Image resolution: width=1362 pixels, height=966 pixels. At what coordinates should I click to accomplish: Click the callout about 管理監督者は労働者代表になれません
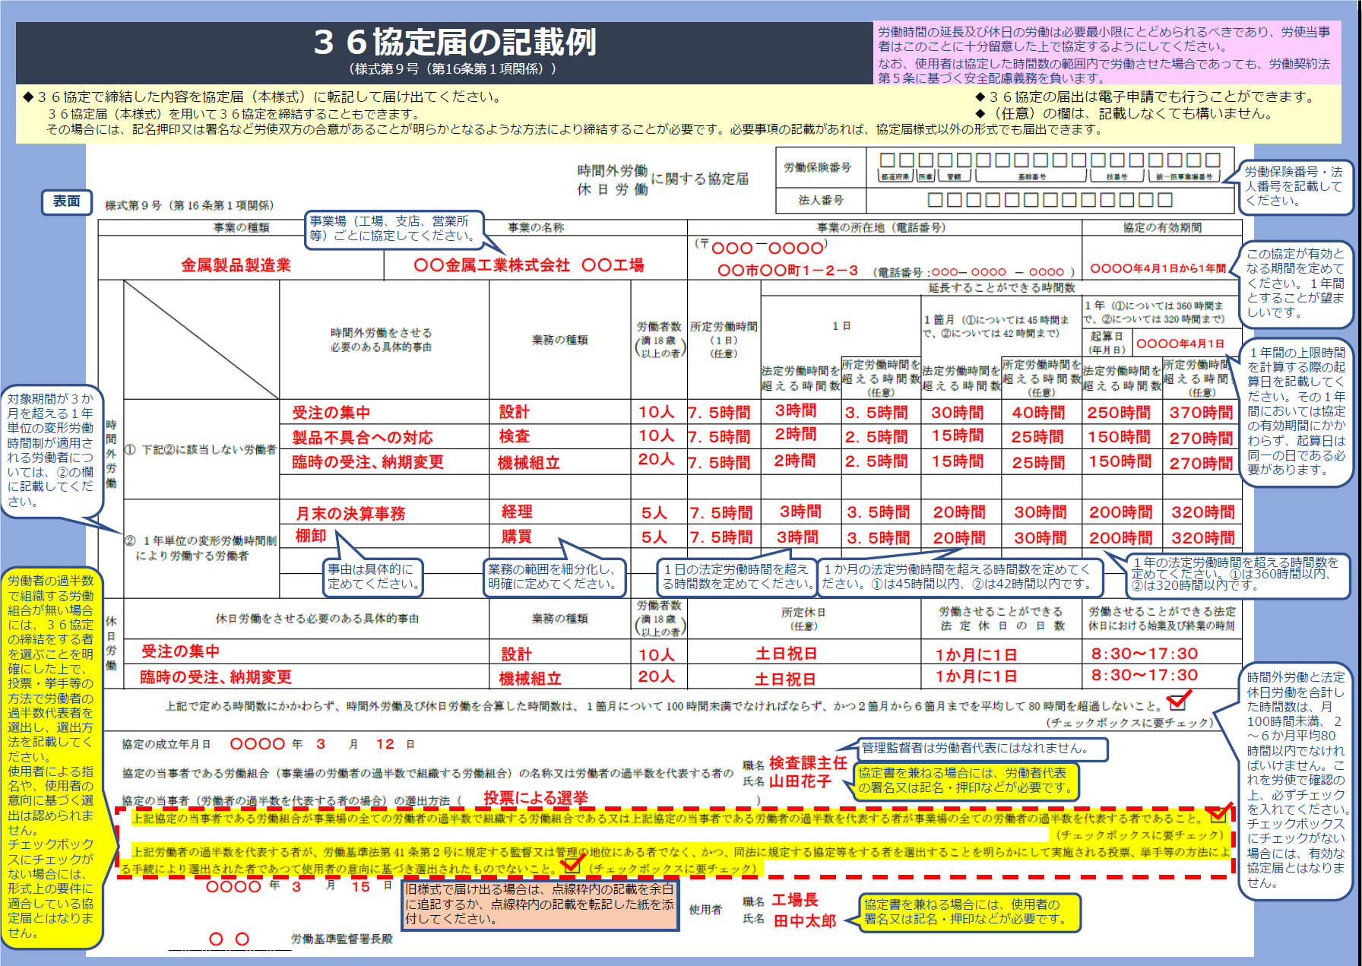[x=982, y=749]
